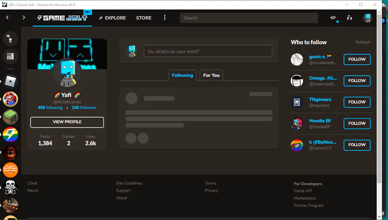Open the Mario community in sidebar
388x220 pixels.
pos(10,99)
